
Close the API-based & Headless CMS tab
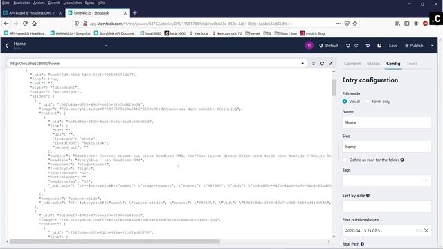tap(60, 13)
